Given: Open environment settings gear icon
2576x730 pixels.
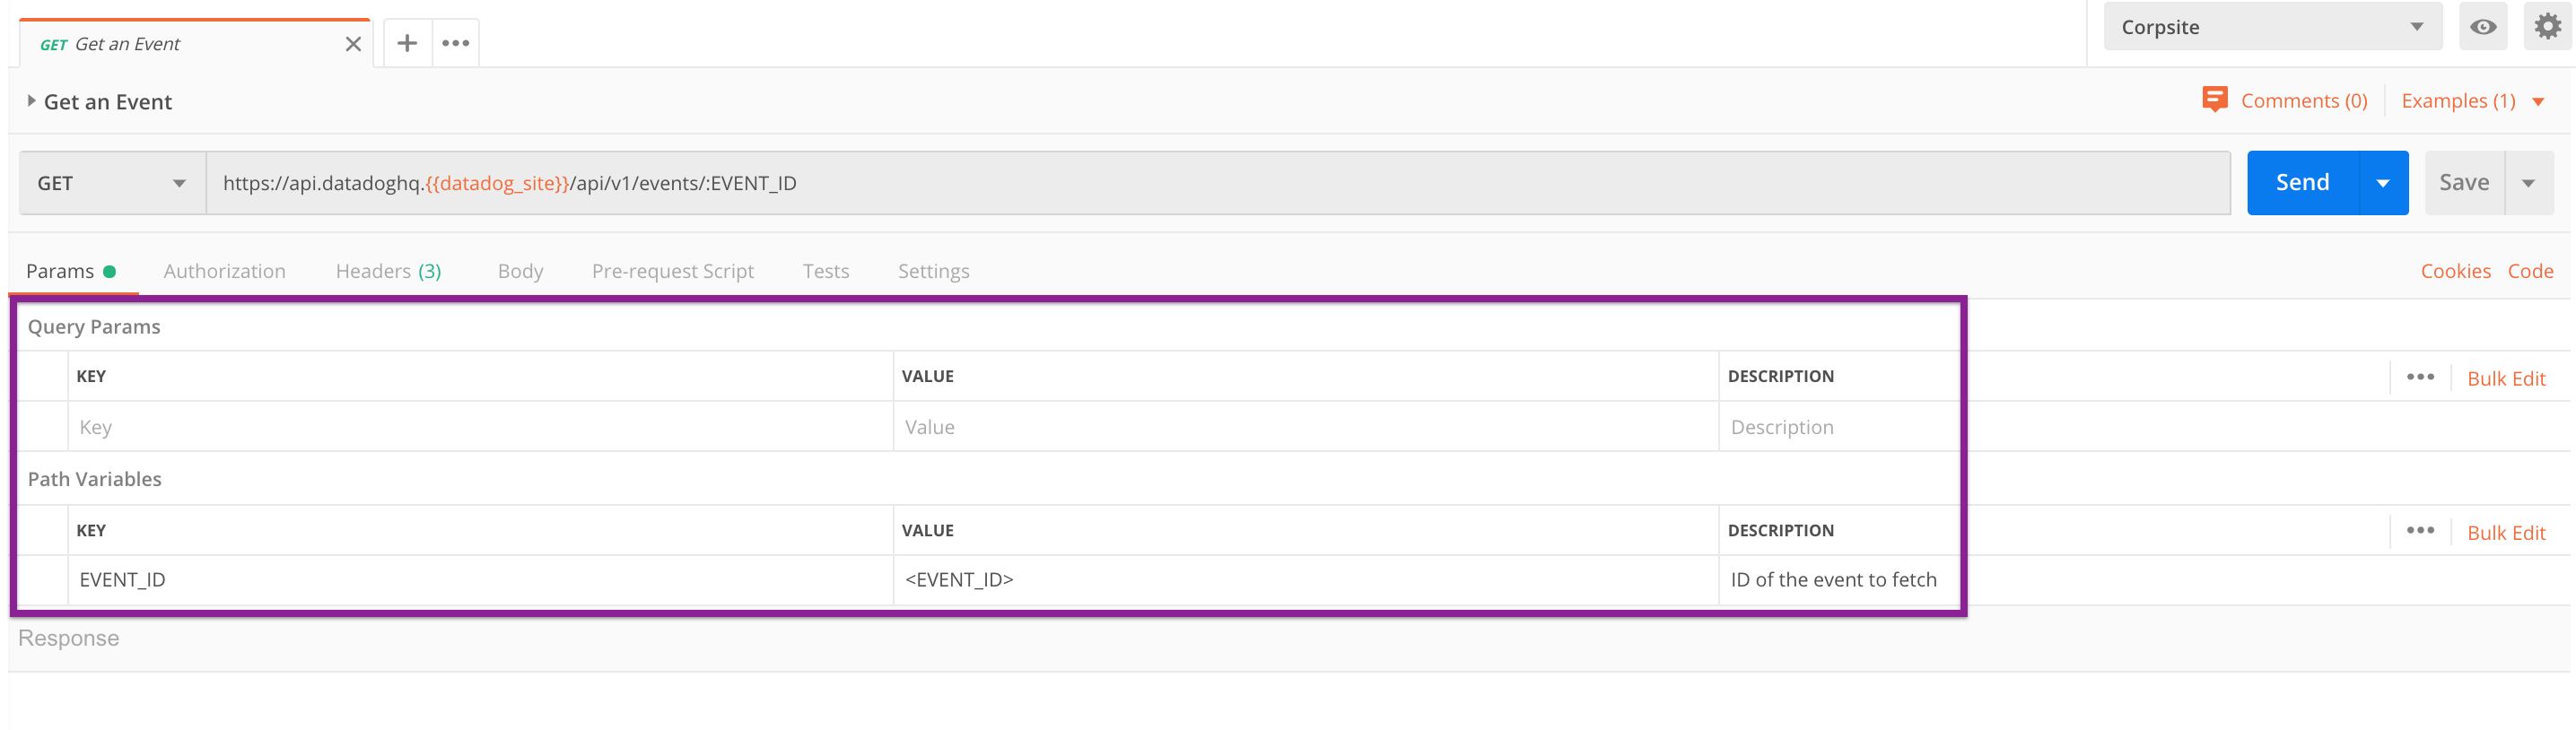Looking at the screenshot, I should tap(2547, 27).
